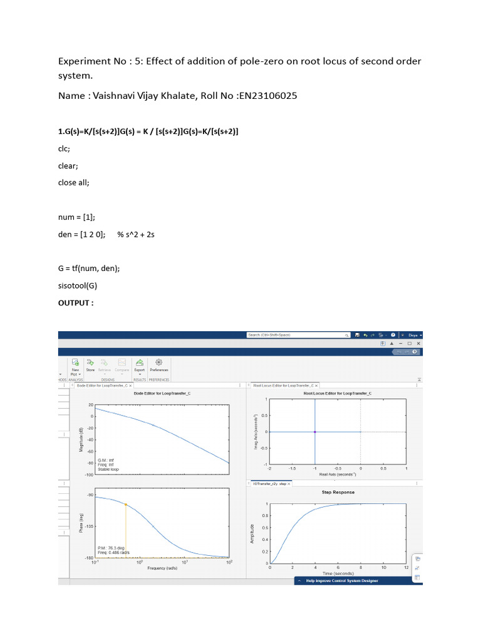This screenshot has width=481, height=641.
Task: Click the magnifier icon in search box
Action: coord(346,336)
